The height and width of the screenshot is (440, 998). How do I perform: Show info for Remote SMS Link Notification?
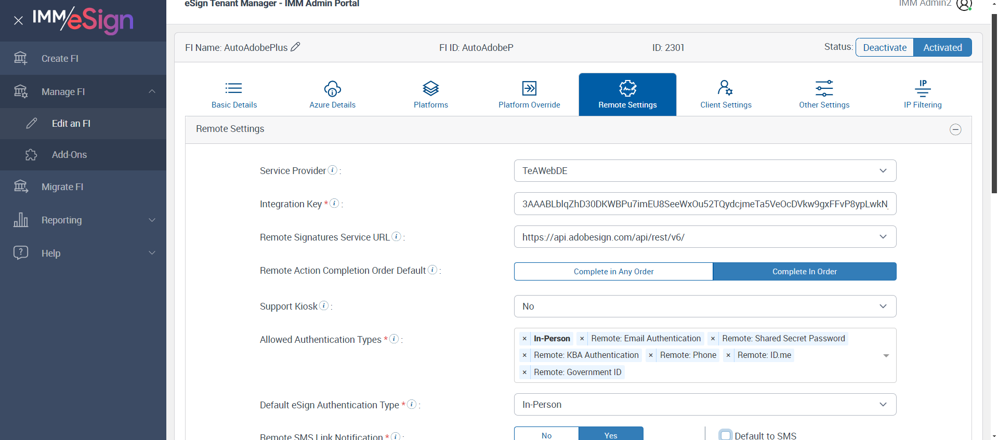pos(396,436)
